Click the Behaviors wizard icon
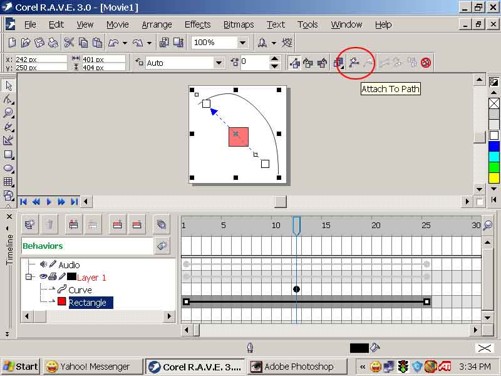Viewport: 501px width, 376px height. [x=162, y=246]
